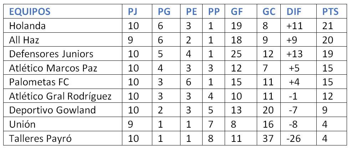Select the Deportivo Gowland team cell
Image resolution: width=352 pixels, height=149 pixels.
click(x=52, y=110)
